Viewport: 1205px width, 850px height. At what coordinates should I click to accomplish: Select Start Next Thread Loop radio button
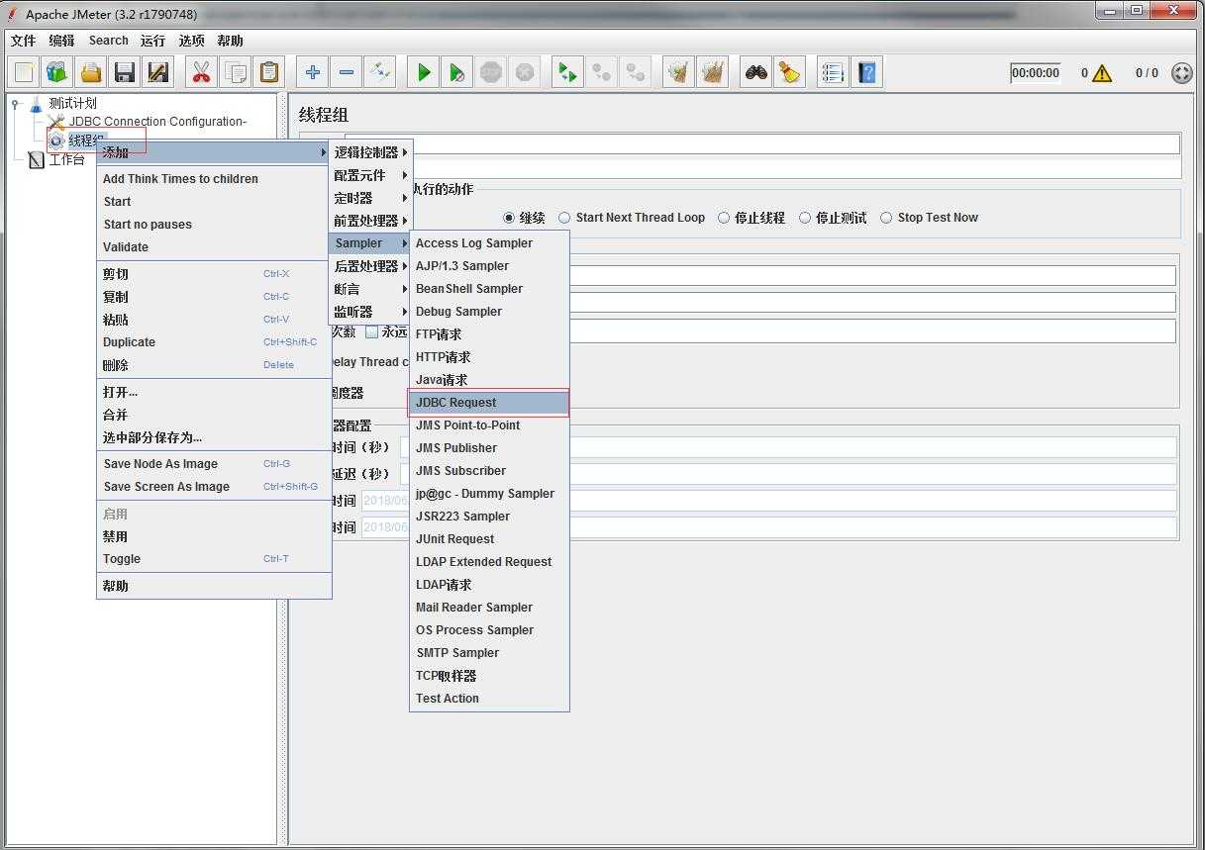point(564,218)
